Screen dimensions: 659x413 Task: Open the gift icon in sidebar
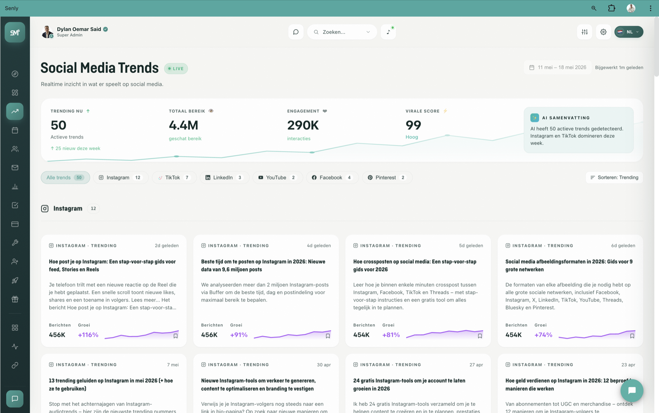tap(15, 299)
